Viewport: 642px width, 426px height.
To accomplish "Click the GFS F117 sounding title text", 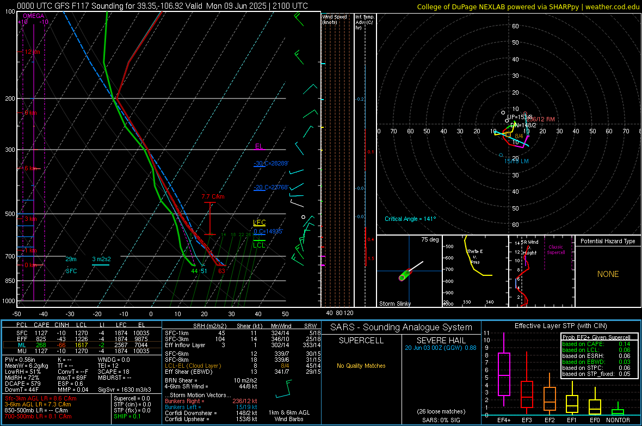I will pos(163,6).
